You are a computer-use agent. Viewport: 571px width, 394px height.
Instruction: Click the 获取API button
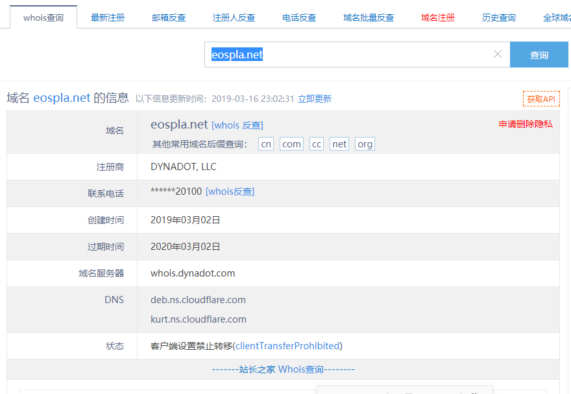541,99
